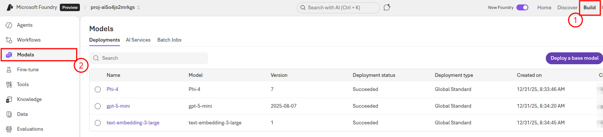This screenshot has height=137, width=603.
Task: Sort by the Name column header
Action: click(x=113, y=75)
